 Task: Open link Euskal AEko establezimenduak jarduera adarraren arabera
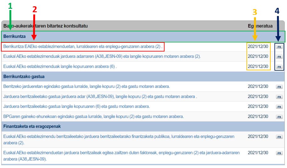point(101,57)
